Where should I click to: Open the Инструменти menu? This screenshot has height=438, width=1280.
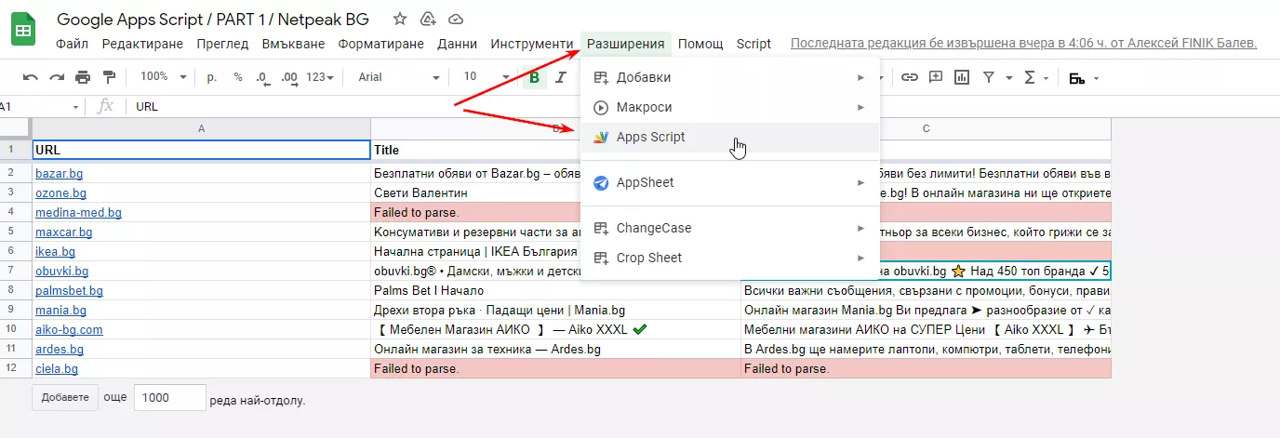(532, 44)
